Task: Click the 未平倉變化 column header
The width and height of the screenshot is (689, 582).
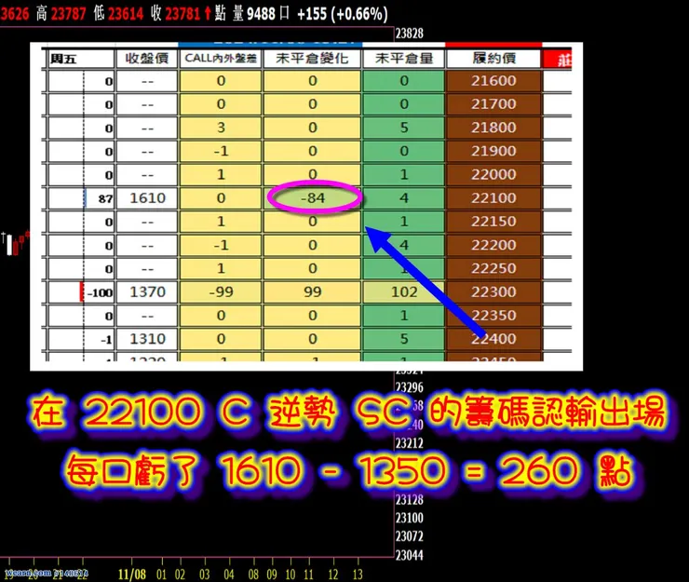Action: coord(312,59)
